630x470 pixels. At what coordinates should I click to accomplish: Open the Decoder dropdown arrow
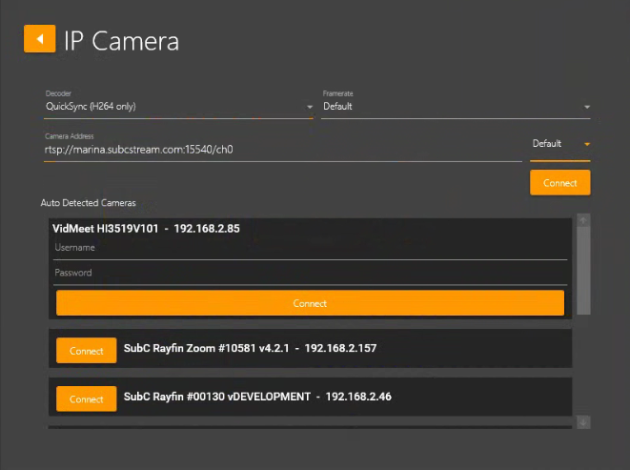pyautogui.click(x=310, y=107)
